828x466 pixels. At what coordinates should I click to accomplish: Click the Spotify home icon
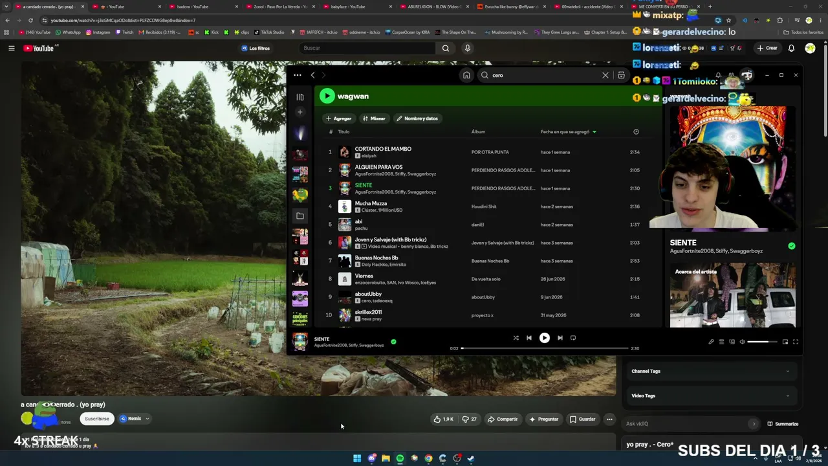click(x=466, y=75)
